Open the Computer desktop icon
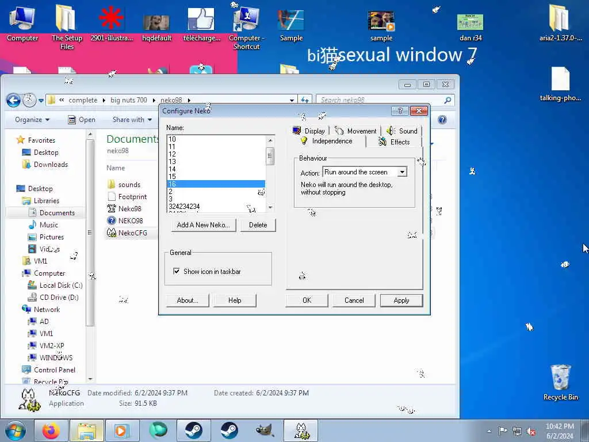This screenshot has width=589, height=442. pos(22,23)
